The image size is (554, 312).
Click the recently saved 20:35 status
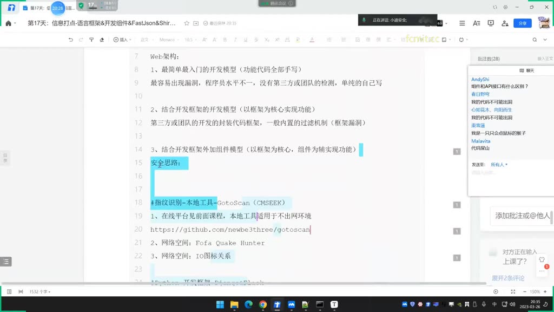click(x=220, y=23)
